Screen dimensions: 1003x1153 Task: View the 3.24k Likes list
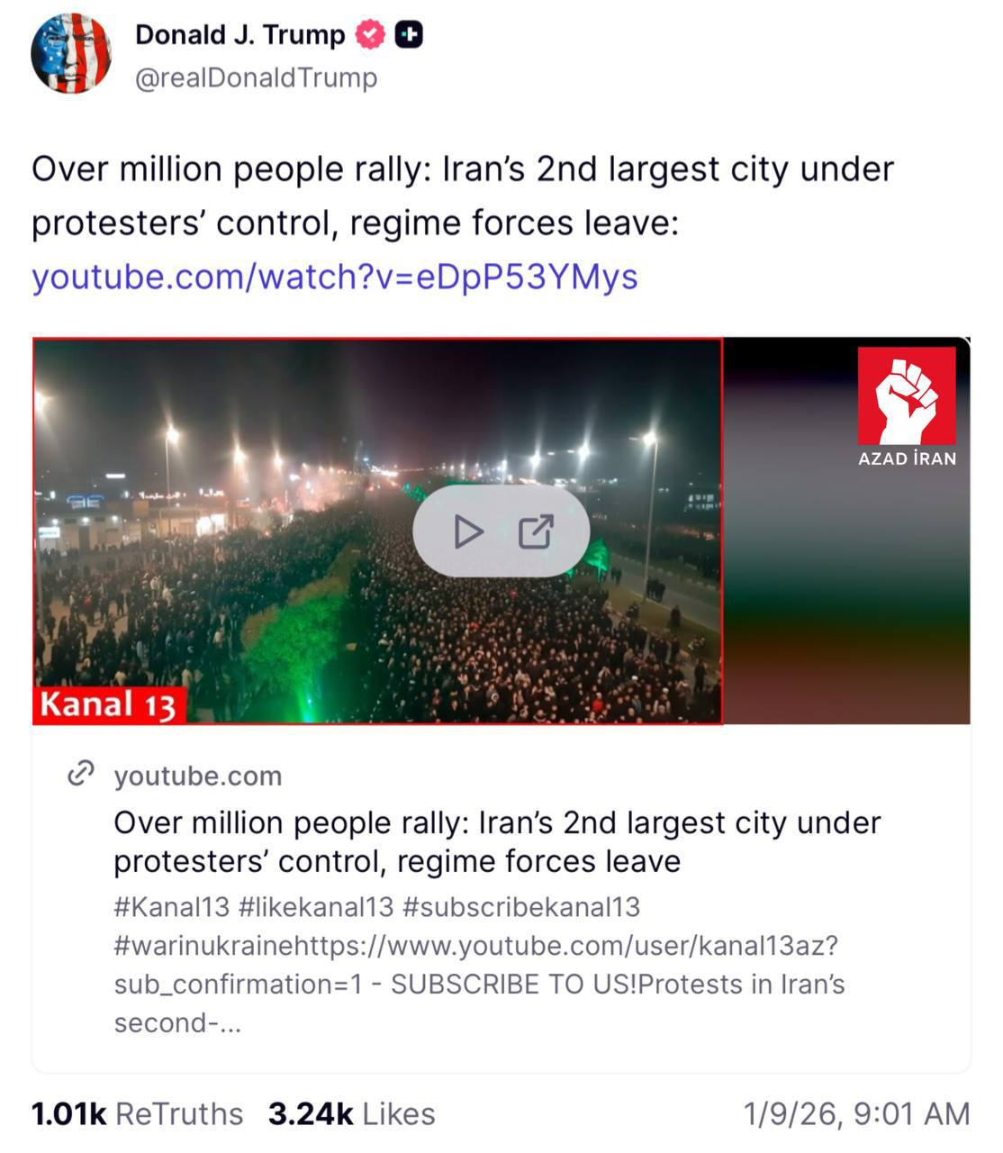[351, 1114]
